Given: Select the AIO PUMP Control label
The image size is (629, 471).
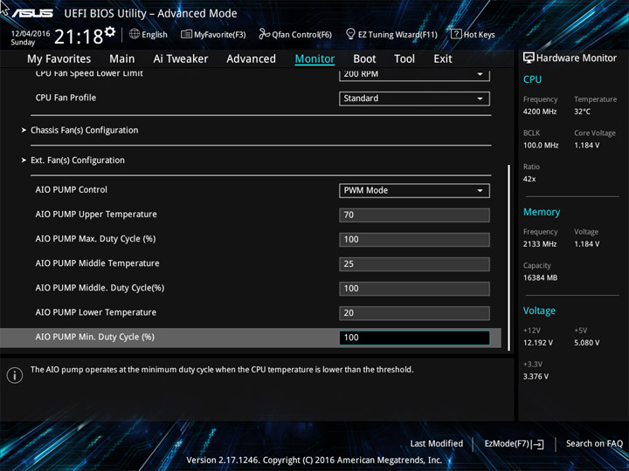Looking at the screenshot, I should point(72,190).
